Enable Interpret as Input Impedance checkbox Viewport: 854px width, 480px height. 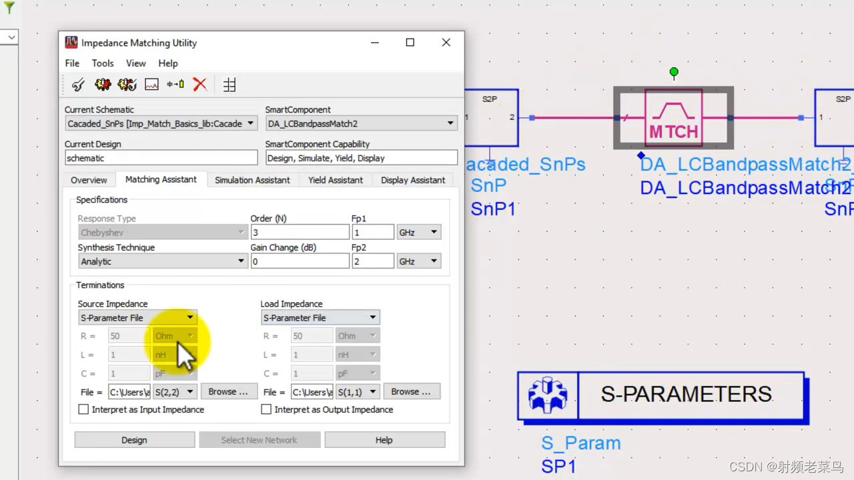(83, 409)
